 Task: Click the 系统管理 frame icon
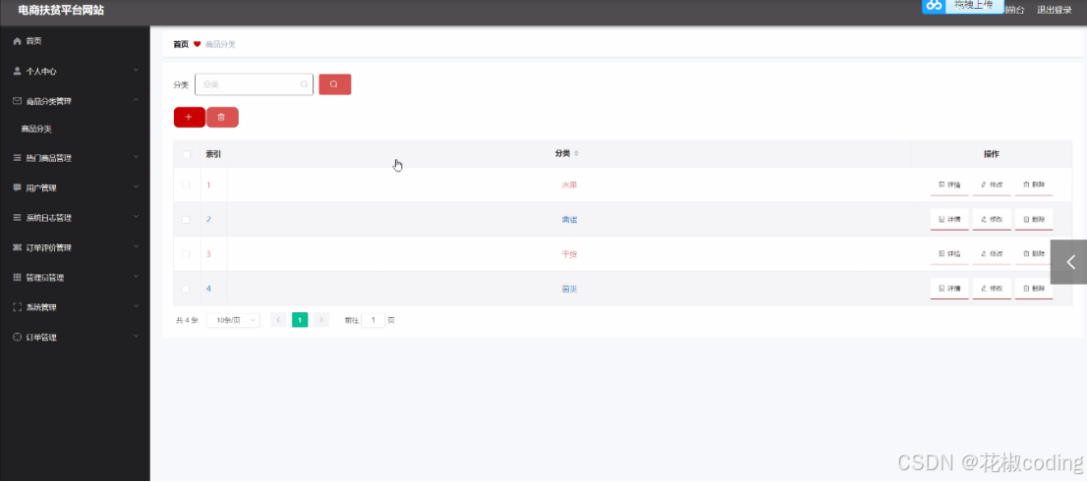click(18, 307)
